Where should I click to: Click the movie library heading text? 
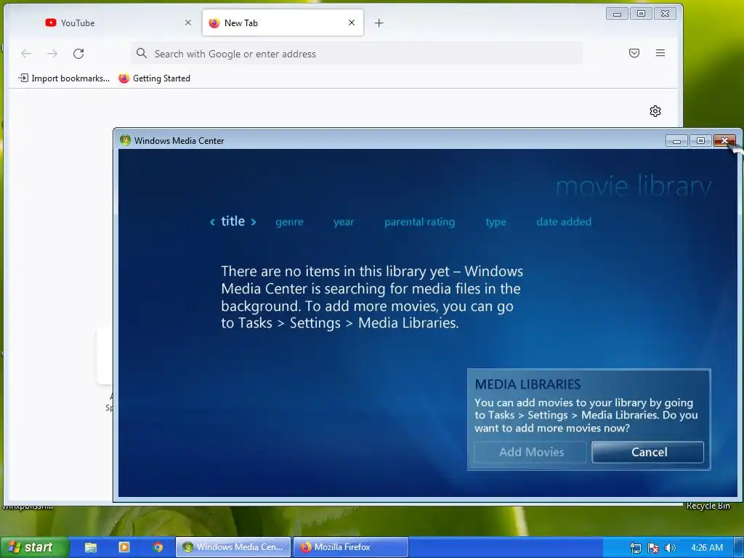(x=634, y=187)
